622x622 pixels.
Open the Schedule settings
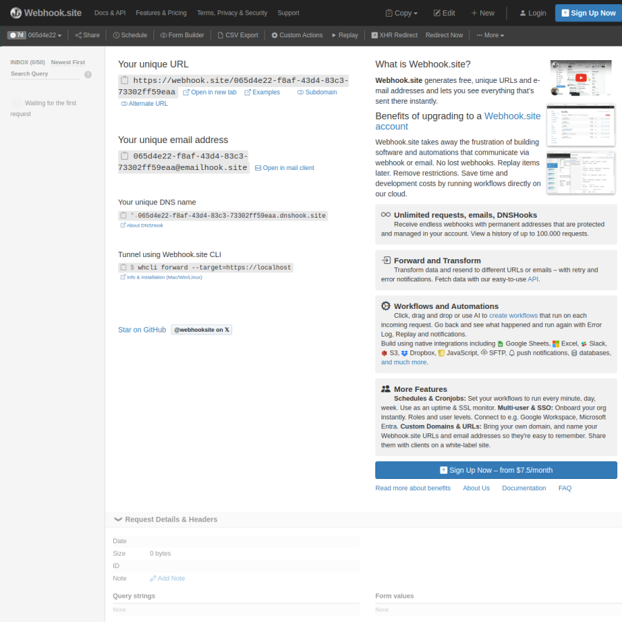click(x=130, y=35)
